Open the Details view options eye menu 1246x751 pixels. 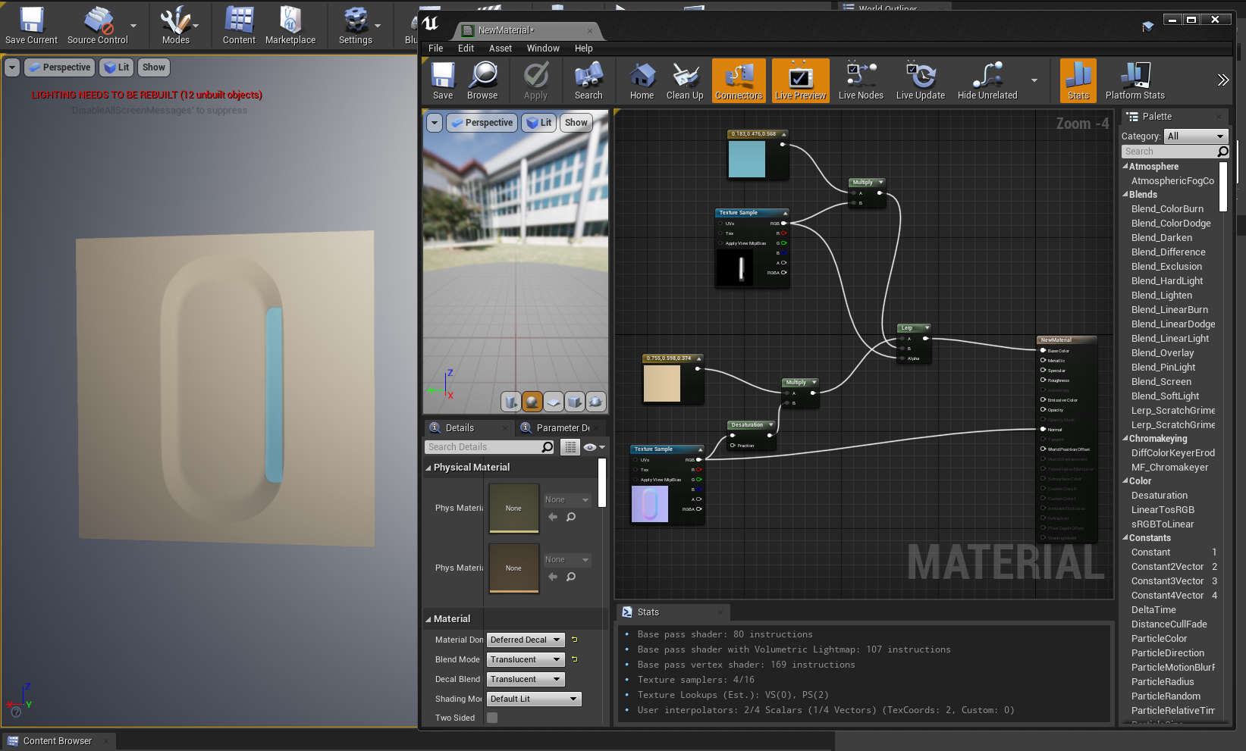594,447
